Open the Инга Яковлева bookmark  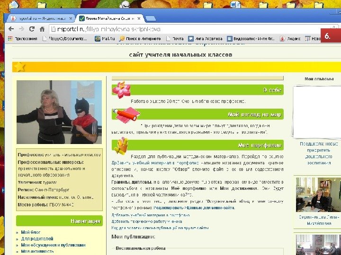pyautogui.click(x=205, y=39)
